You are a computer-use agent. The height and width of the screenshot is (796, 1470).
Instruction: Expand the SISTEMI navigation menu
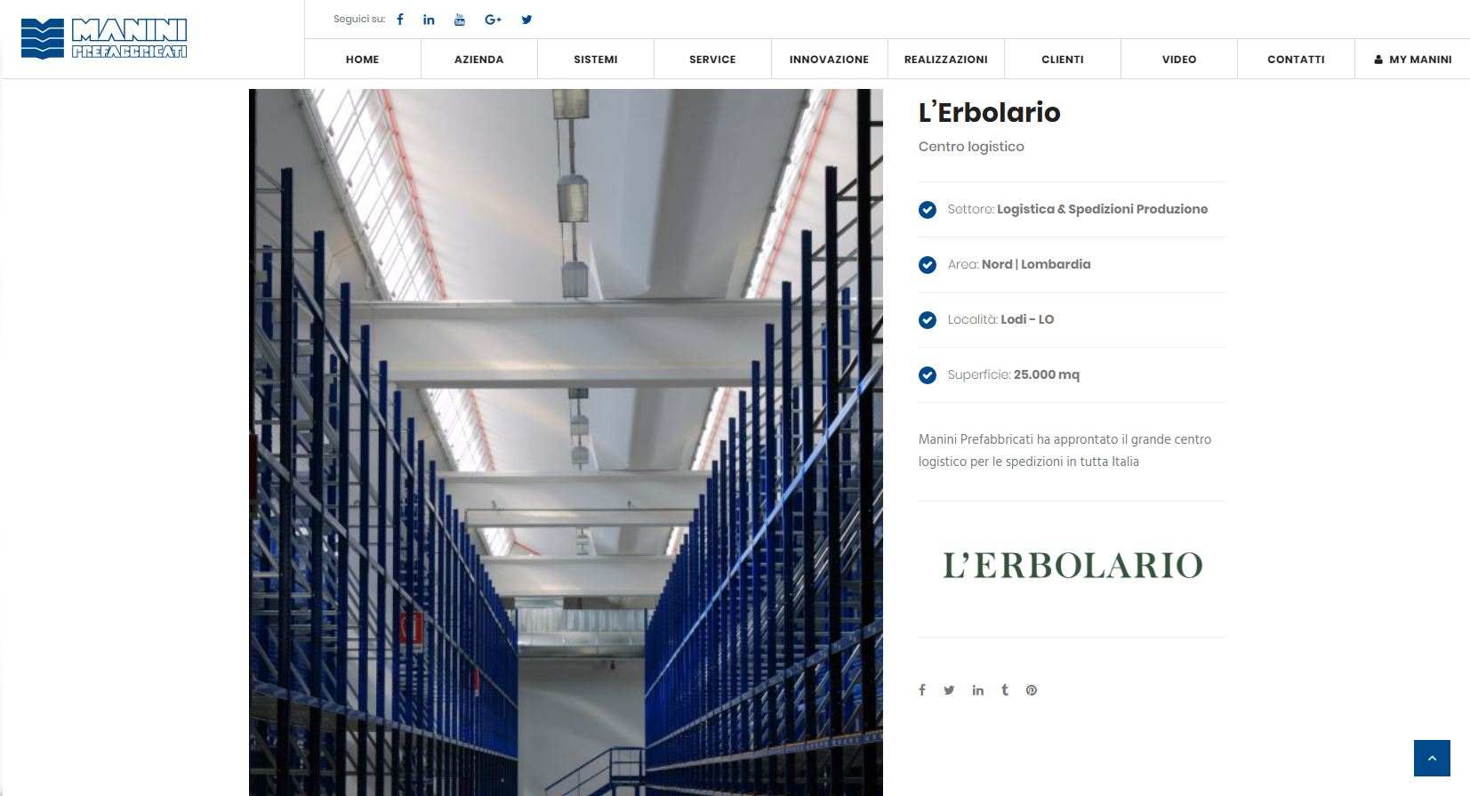tap(595, 60)
